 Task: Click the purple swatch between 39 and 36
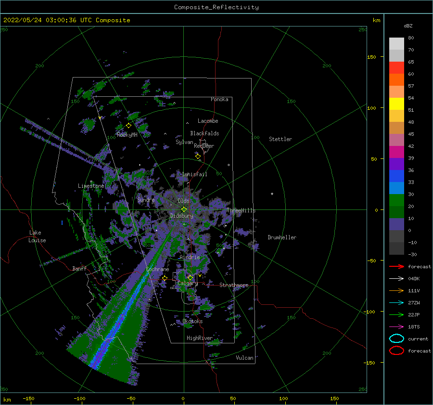pyautogui.click(x=396, y=164)
